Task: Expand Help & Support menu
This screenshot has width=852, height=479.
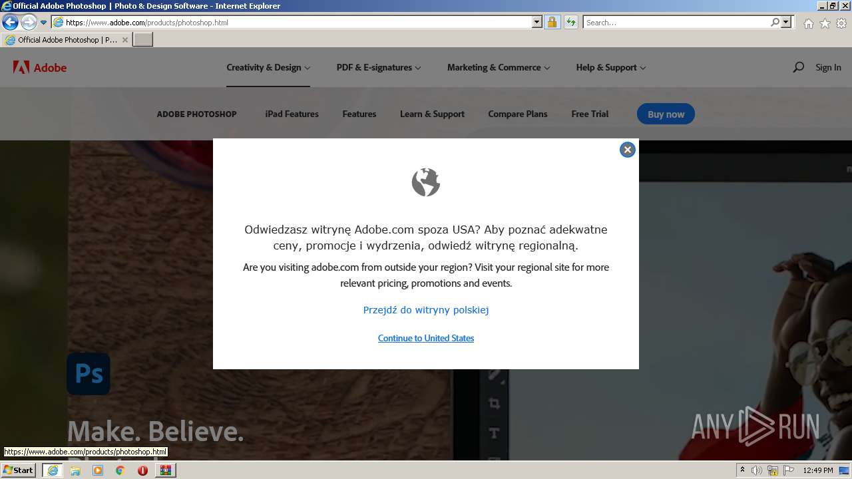Action: (611, 67)
